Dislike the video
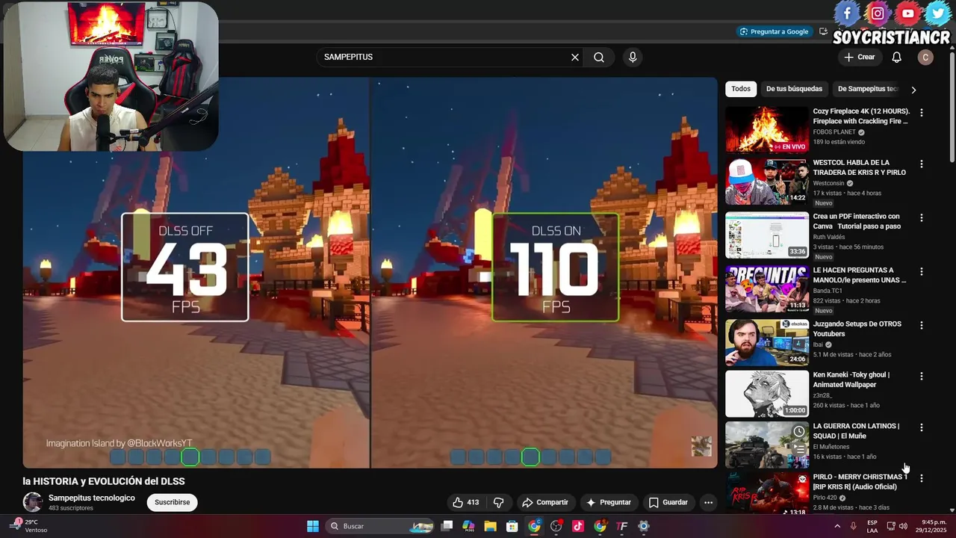The image size is (956, 538). (x=499, y=502)
